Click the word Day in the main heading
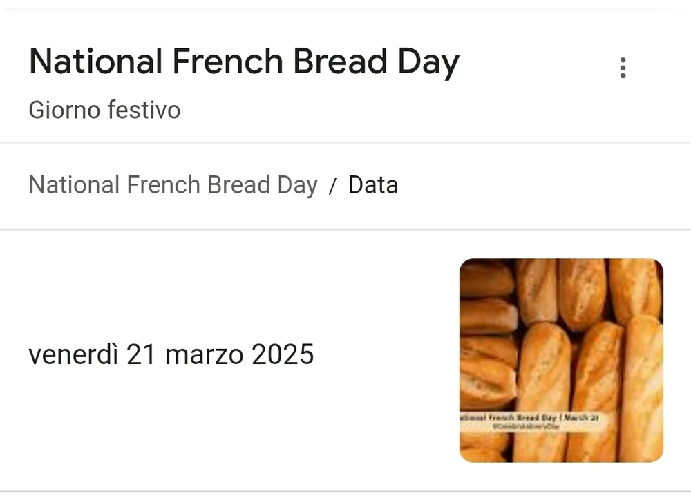This screenshot has height=496, width=691. coord(428,62)
